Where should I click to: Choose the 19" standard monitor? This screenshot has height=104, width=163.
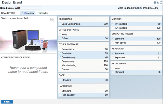[113, 28]
